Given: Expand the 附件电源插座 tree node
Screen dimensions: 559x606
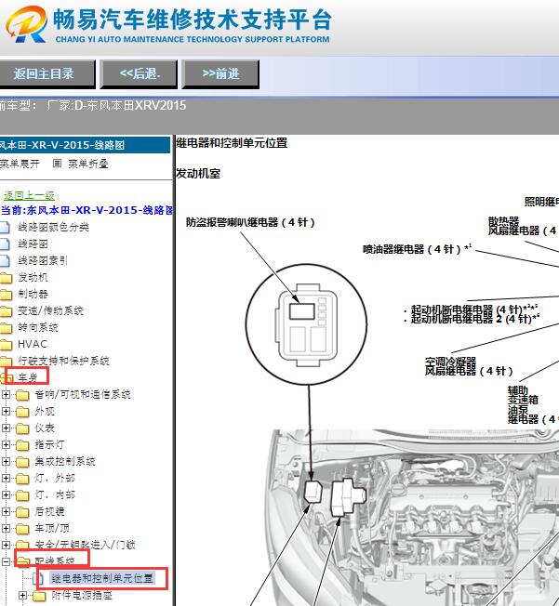Looking at the screenshot, I should pyautogui.click(x=23, y=595).
